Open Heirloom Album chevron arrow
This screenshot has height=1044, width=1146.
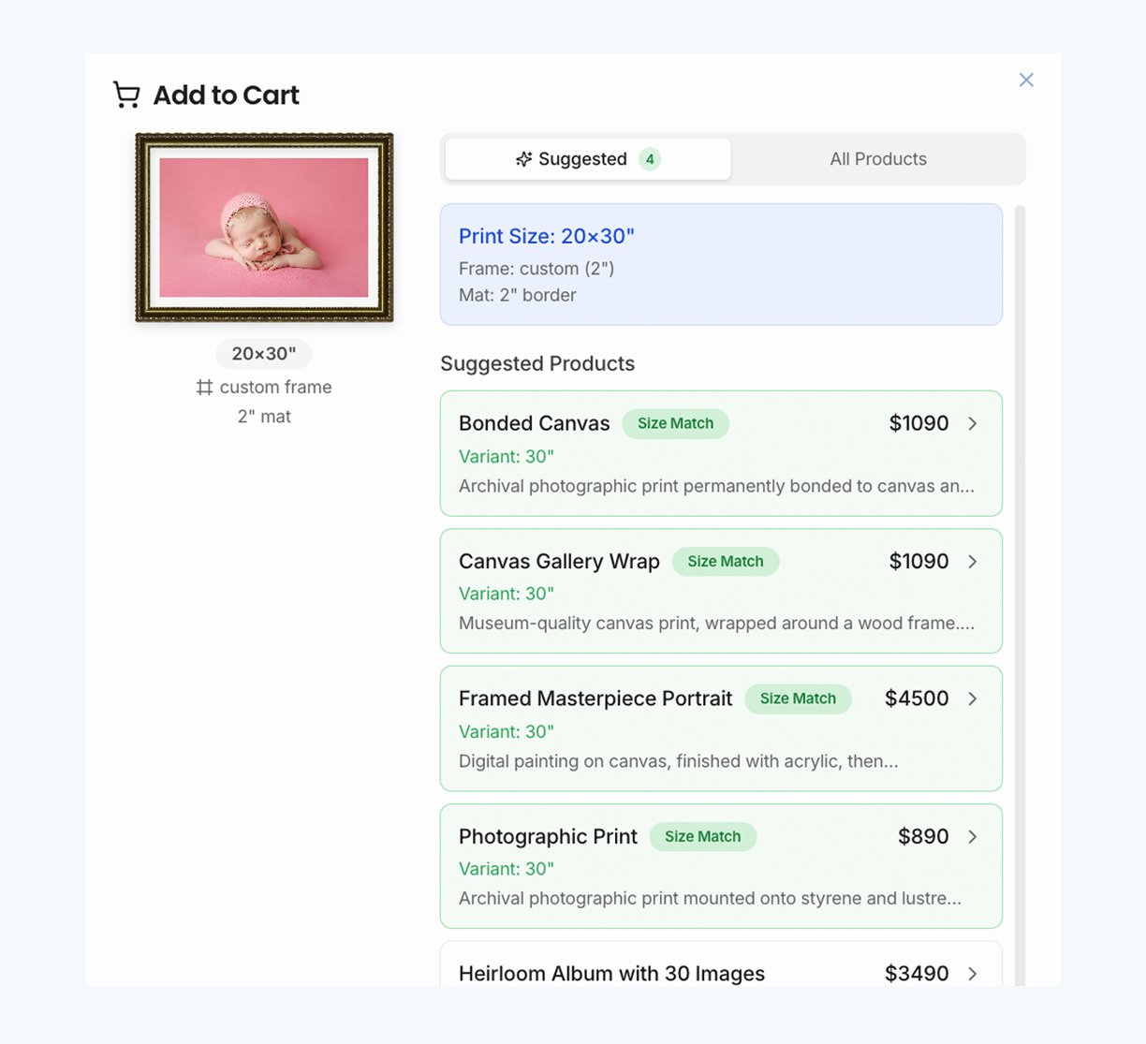pos(973,974)
